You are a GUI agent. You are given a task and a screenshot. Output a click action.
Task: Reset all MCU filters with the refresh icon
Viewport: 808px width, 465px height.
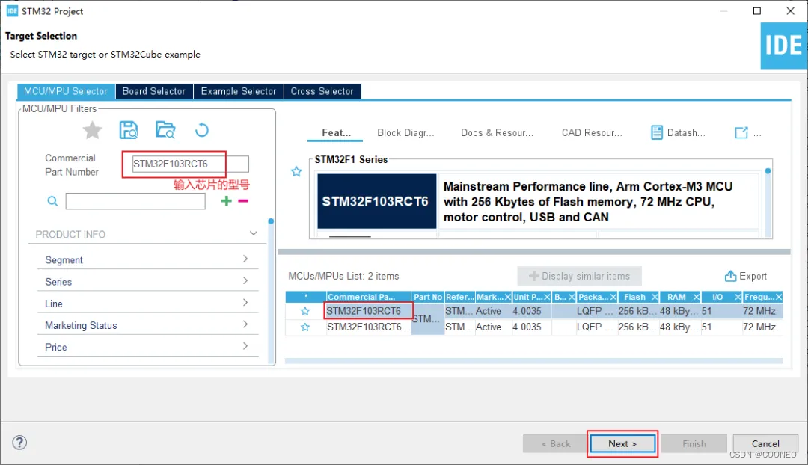tap(202, 130)
